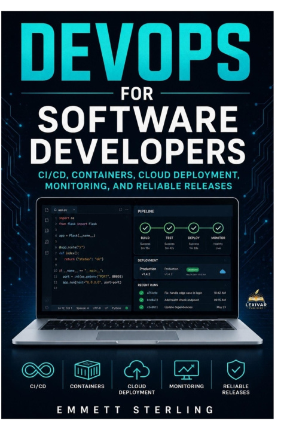Click code line '@app.route("/")'
Image resolution: width=287 pixels, height=430 pixels.
tap(72, 247)
